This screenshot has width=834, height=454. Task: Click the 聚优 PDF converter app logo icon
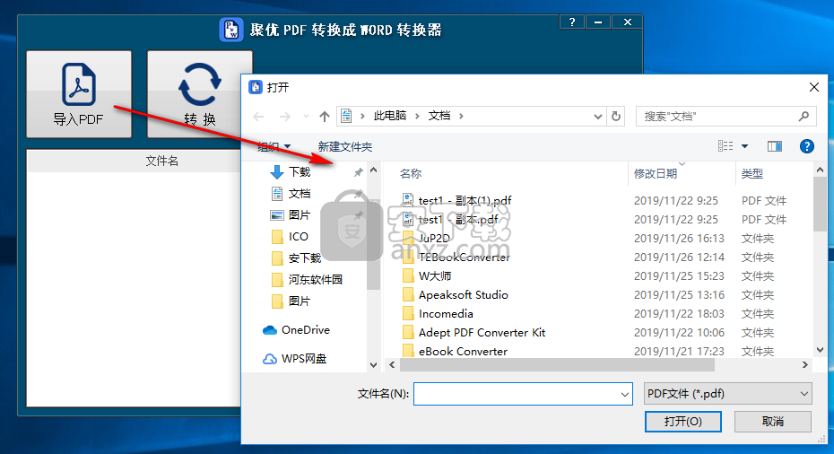click(230, 30)
